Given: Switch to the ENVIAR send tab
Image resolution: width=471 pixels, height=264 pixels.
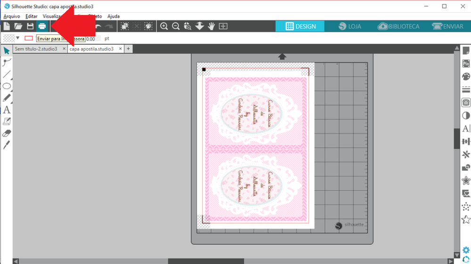Looking at the screenshot, I should 447,26.
